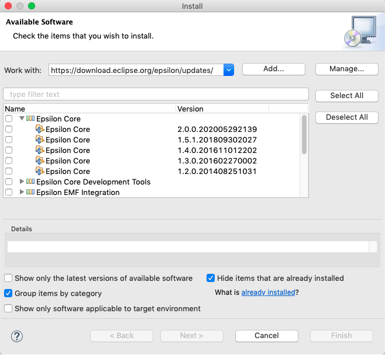Disable Group items by category checkbox
385x355 pixels.
click(9, 294)
